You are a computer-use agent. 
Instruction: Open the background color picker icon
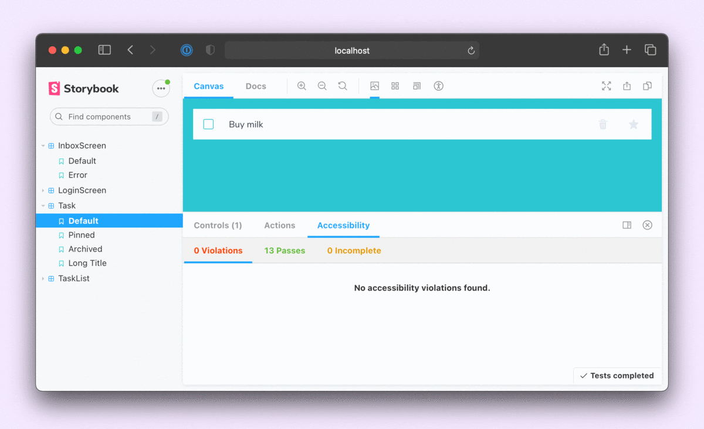pyautogui.click(x=374, y=86)
